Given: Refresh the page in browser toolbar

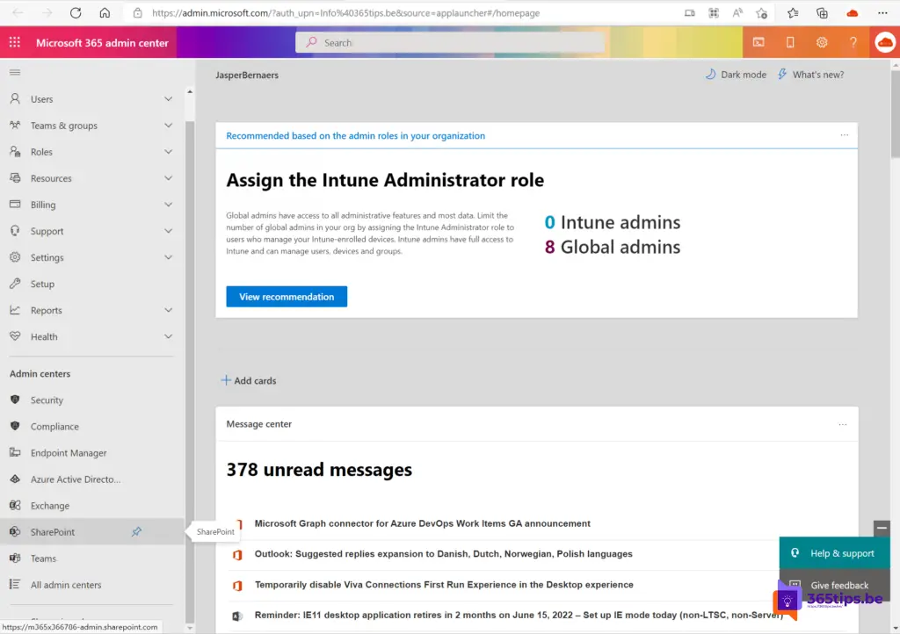Looking at the screenshot, I should tap(76, 13).
